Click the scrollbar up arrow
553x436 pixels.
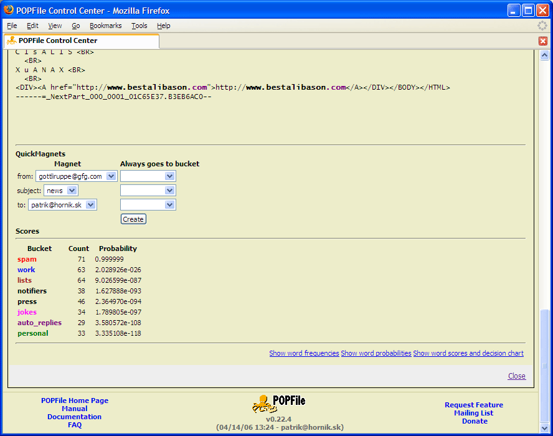click(x=544, y=55)
